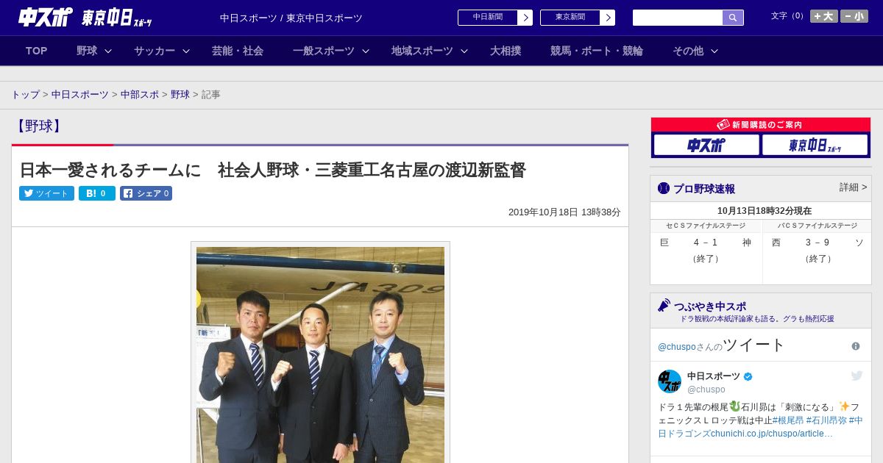Screen dimensions: 883x463
Task: Expand the 野球 menu chevron
Action: pos(108,51)
